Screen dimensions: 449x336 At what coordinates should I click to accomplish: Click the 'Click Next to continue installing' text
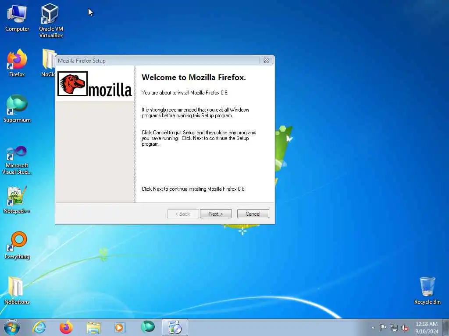coord(193,189)
